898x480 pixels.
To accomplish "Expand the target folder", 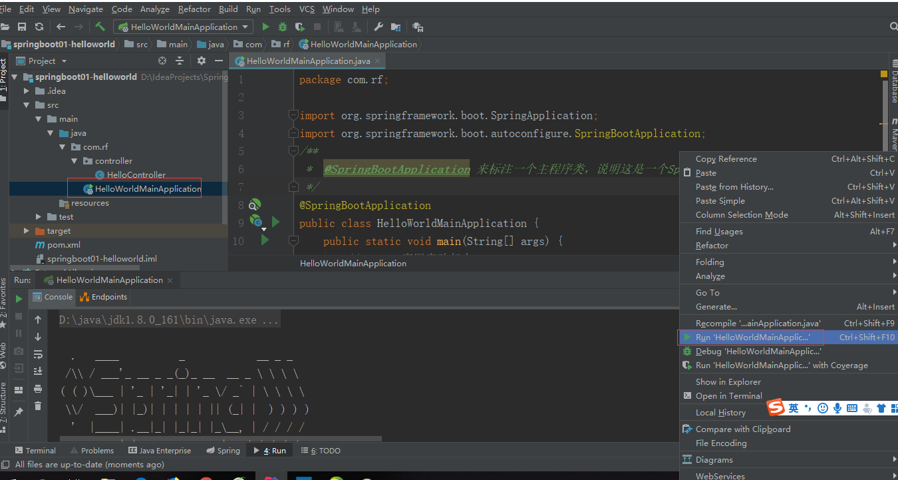I will pos(27,231).
